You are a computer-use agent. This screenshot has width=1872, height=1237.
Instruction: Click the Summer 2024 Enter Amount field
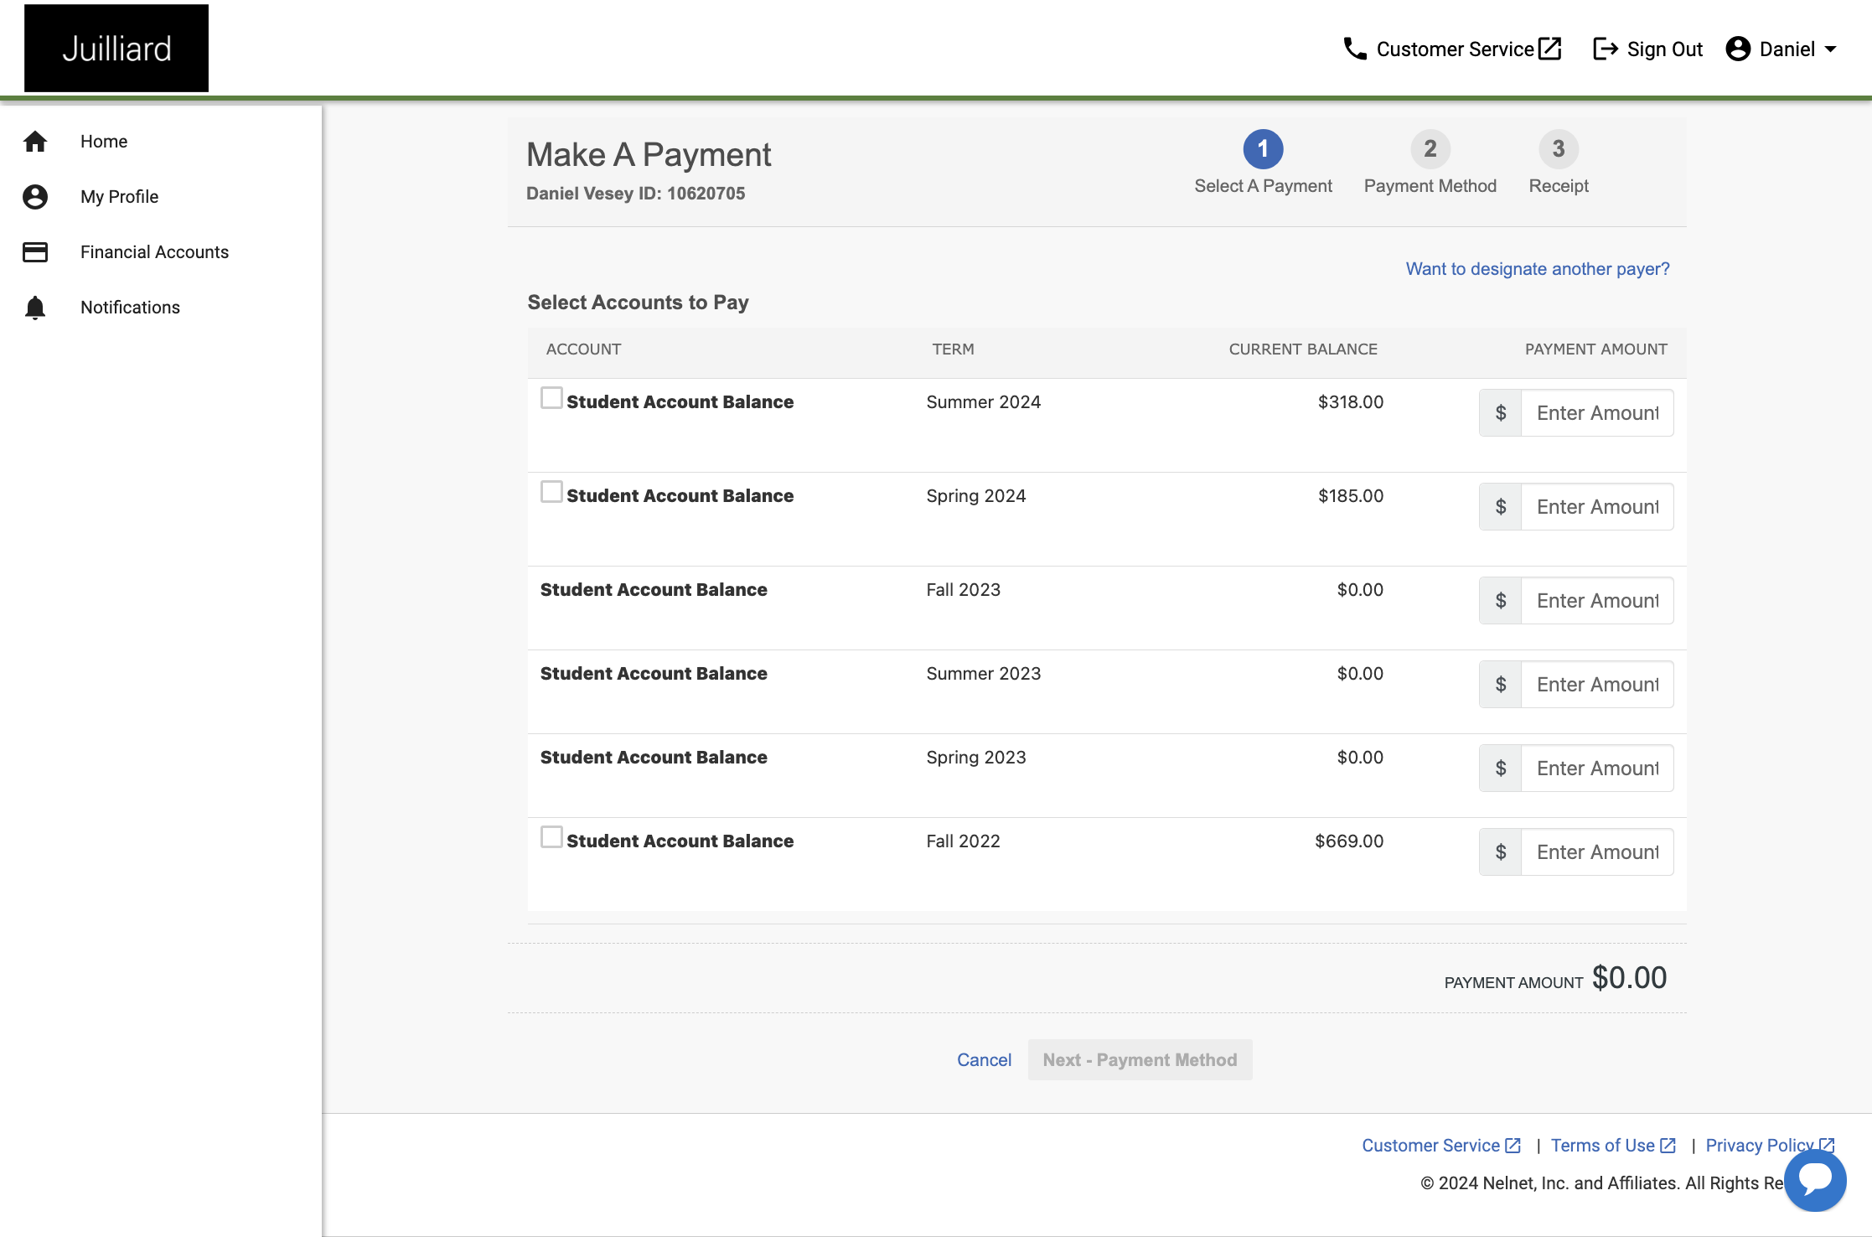[x=1597, y=413]
